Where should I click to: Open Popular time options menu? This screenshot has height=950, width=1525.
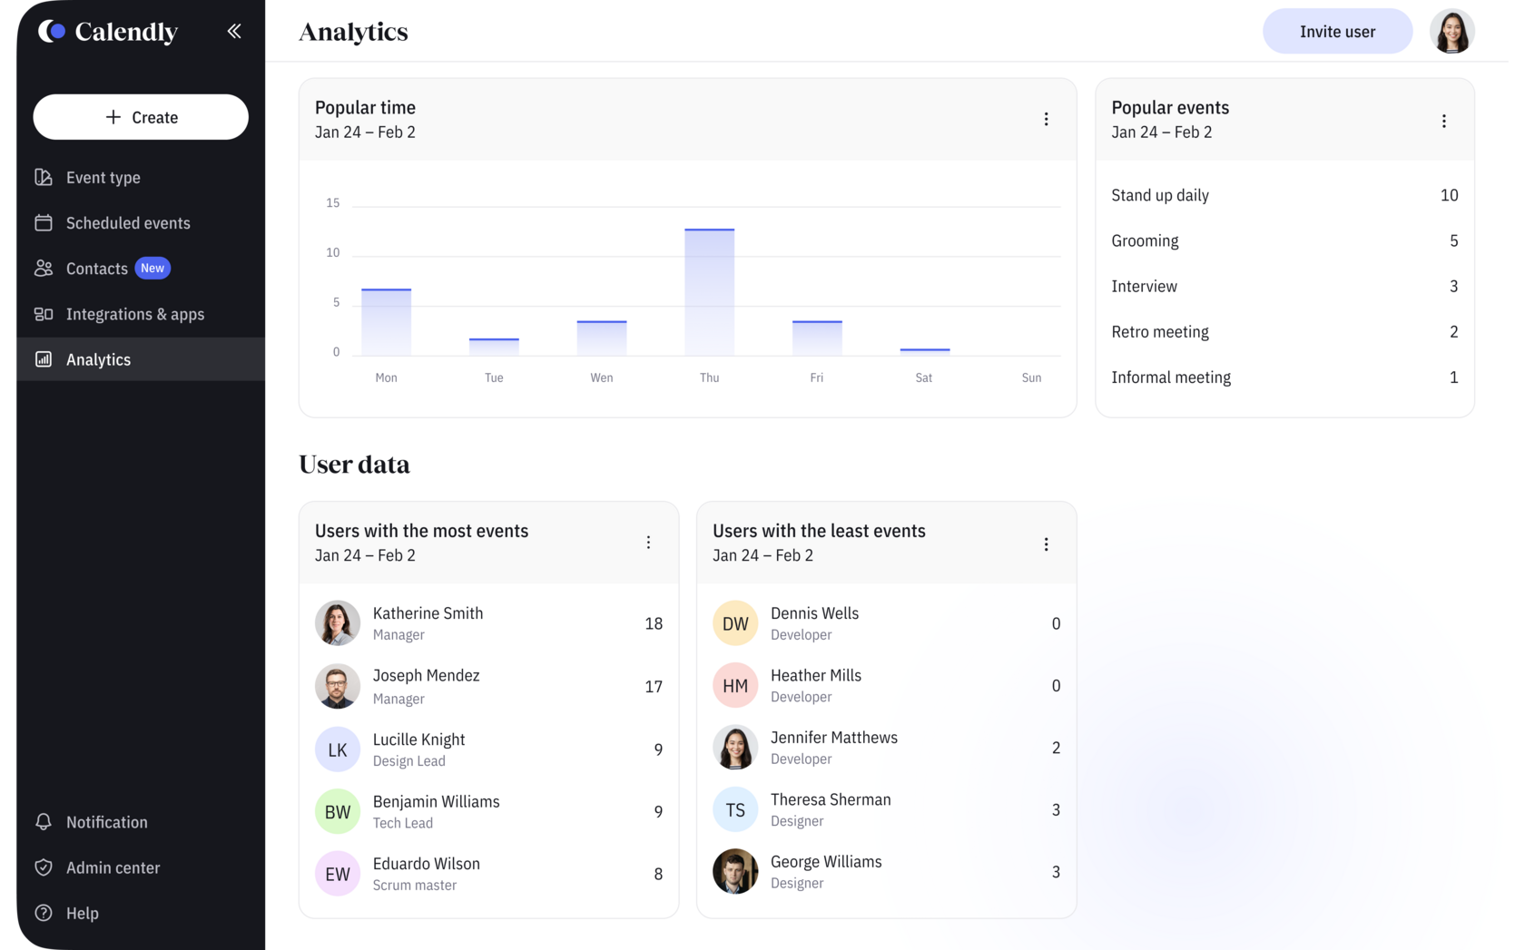click(1046, 120)
